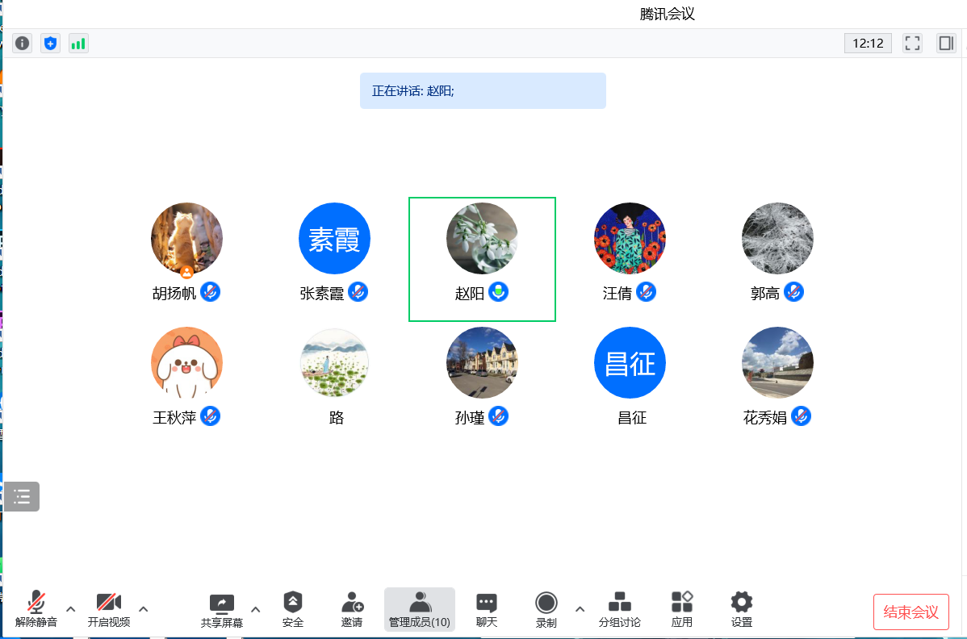Open the Breakout Rooms (分组讨论) option
Screen dimensions: 967x639
[619, 609]
